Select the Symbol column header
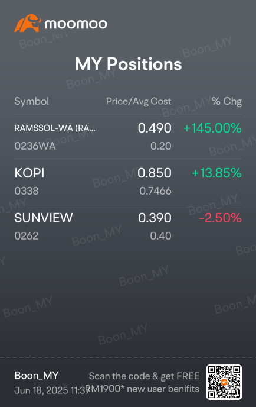 32,101
